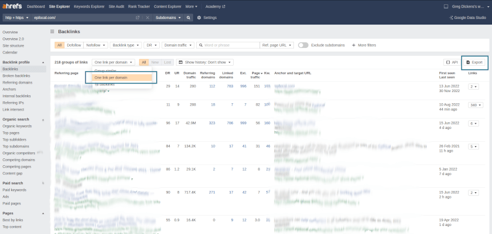This screenshot has height=234, width=492.
Task: Collapse the Paid search section
Action: pyautogui.click(x=43, y=183)
